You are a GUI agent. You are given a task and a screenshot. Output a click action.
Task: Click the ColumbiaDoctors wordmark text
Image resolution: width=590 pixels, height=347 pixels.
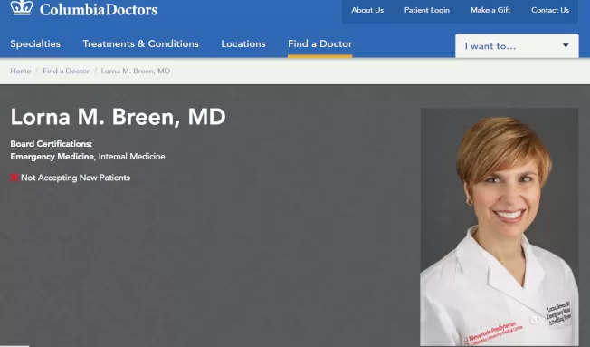tap(99, 9)
